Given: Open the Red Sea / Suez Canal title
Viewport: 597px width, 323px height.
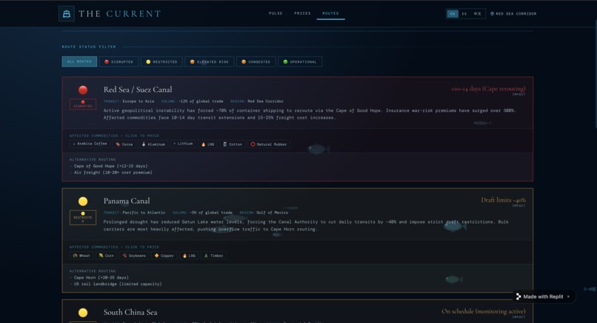Looking at the screenshot, I should pos(138,90).
